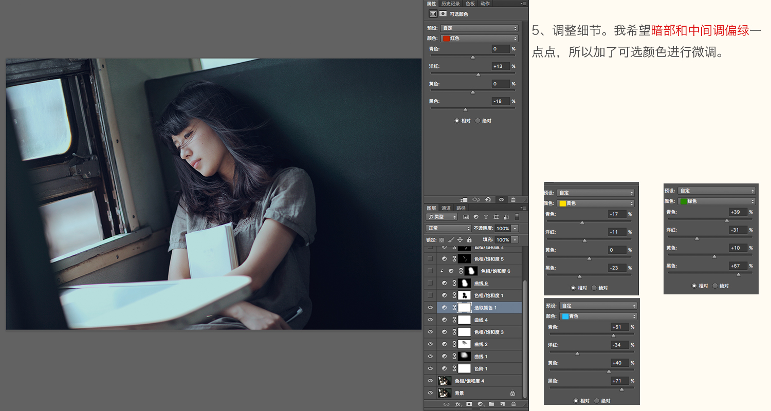771x411 pixels.
Task: Filter layers by pixel layer icon
Action: click(466, 217)
